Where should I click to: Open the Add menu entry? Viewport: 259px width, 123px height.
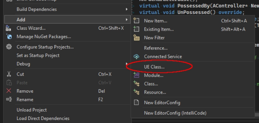67,19
